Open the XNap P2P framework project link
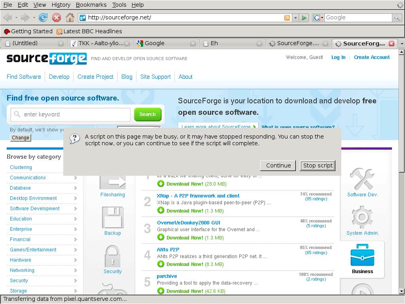The width and height of the screenshot is (405, 304). 198,196
